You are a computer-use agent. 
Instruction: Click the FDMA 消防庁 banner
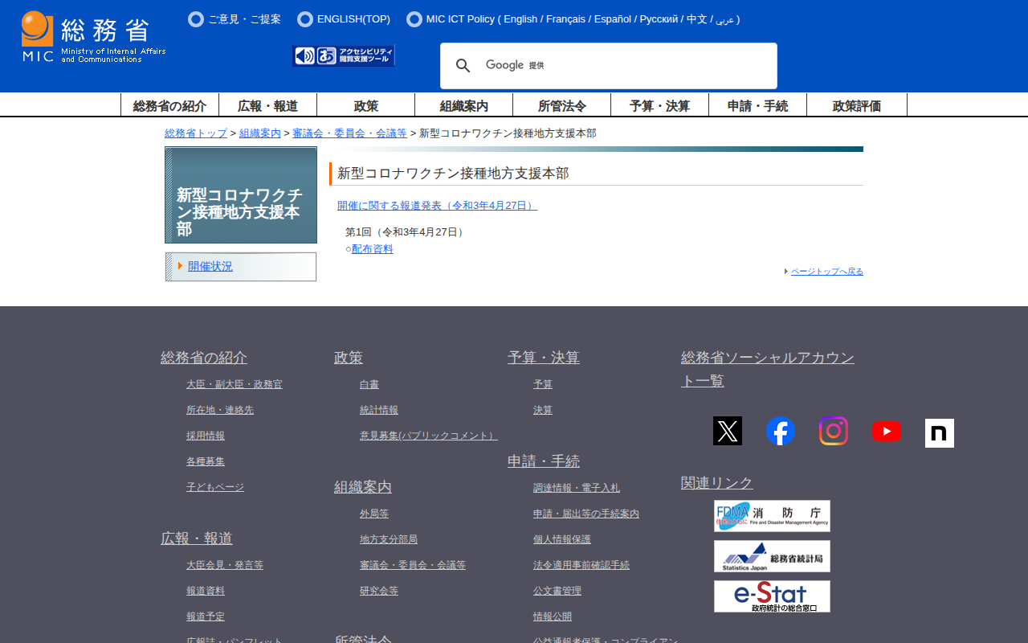tap(772, 516)
